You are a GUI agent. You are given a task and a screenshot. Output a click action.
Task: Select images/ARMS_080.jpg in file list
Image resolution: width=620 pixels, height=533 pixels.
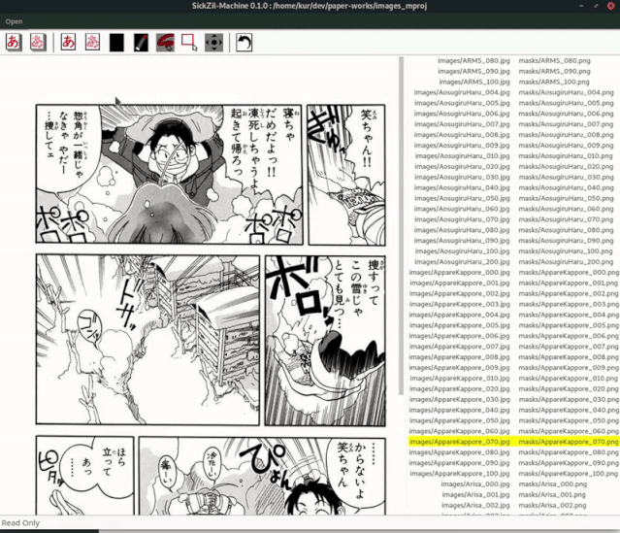(473, 60)
